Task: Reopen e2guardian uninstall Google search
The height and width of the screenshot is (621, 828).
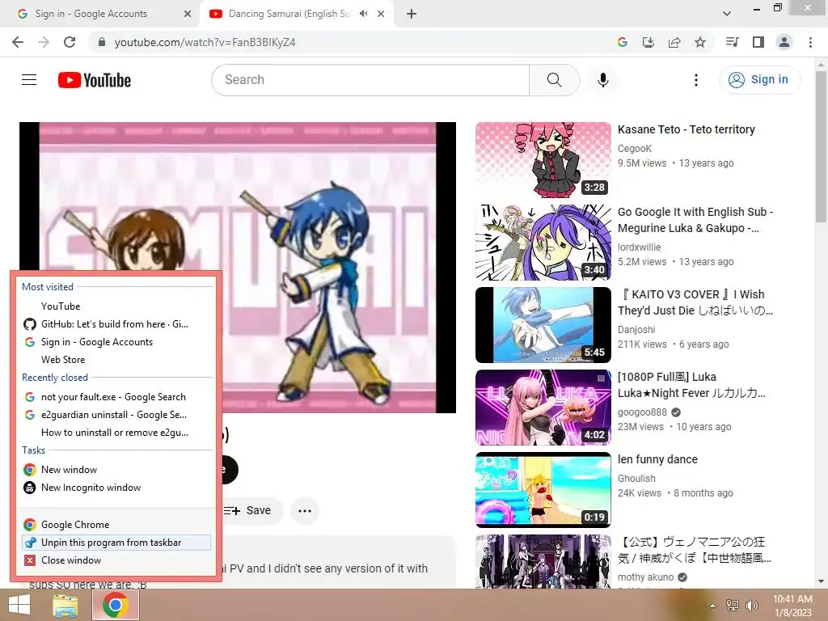Action: pos(116,415)
